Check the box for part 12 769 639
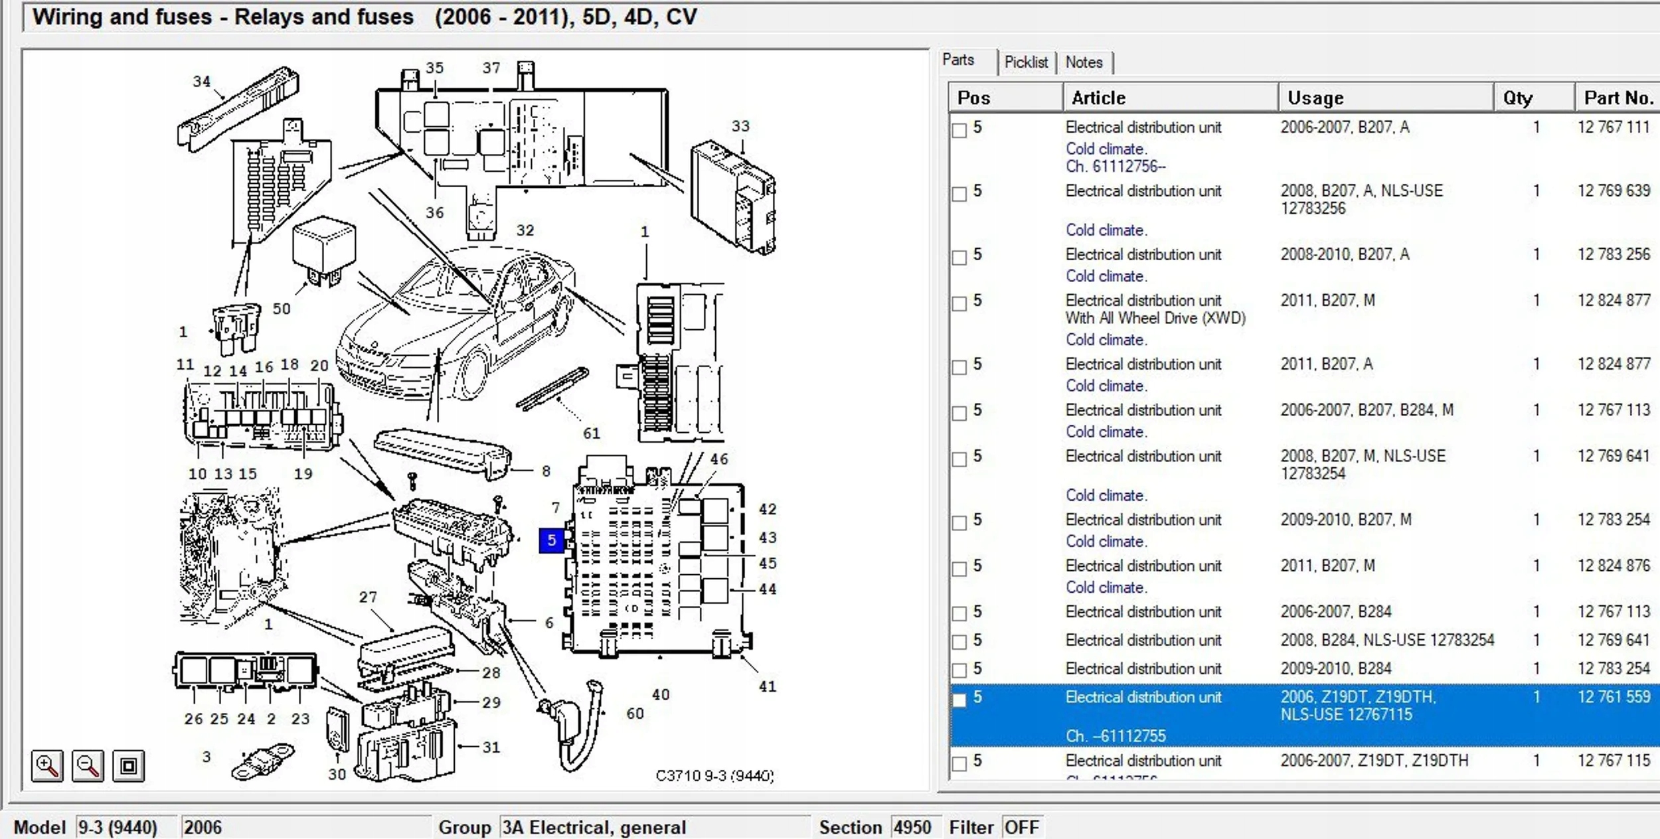1660x839 pixels. [x=959, y=194]
